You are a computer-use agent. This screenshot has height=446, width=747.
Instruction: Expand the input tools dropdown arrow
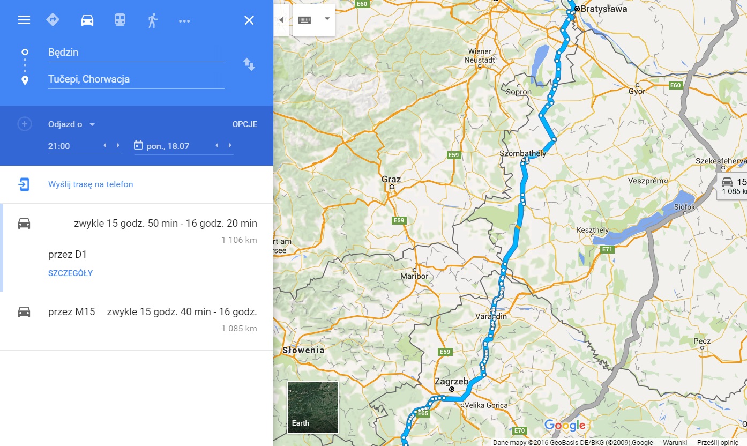327,19
